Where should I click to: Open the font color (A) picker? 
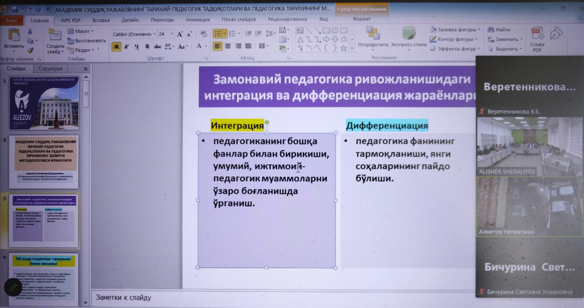point(199,46)
